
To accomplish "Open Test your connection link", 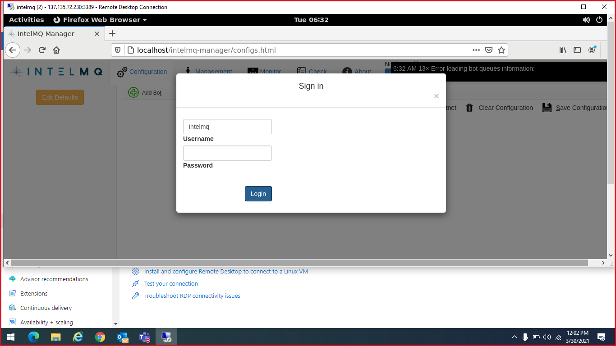I will pyautogui.click(x=171, y=284).
